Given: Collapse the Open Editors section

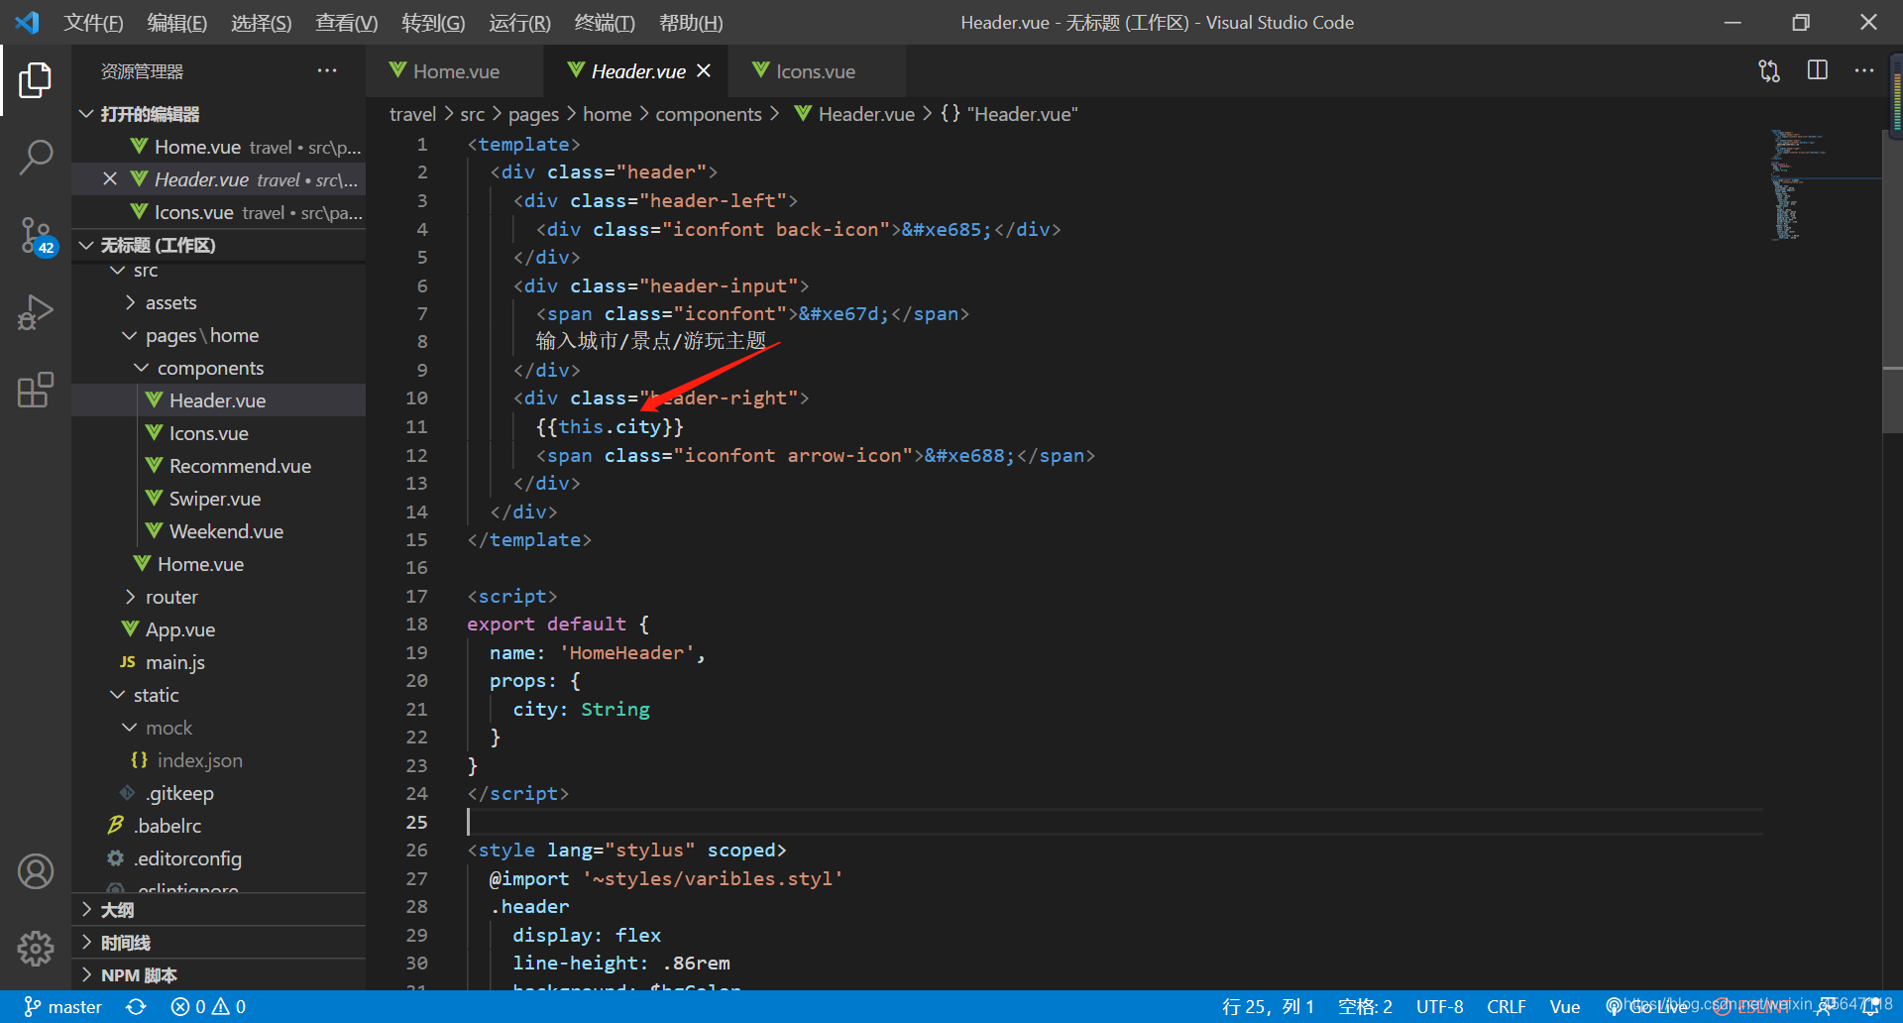Looking at the screenshot, I should pos(150,114).
